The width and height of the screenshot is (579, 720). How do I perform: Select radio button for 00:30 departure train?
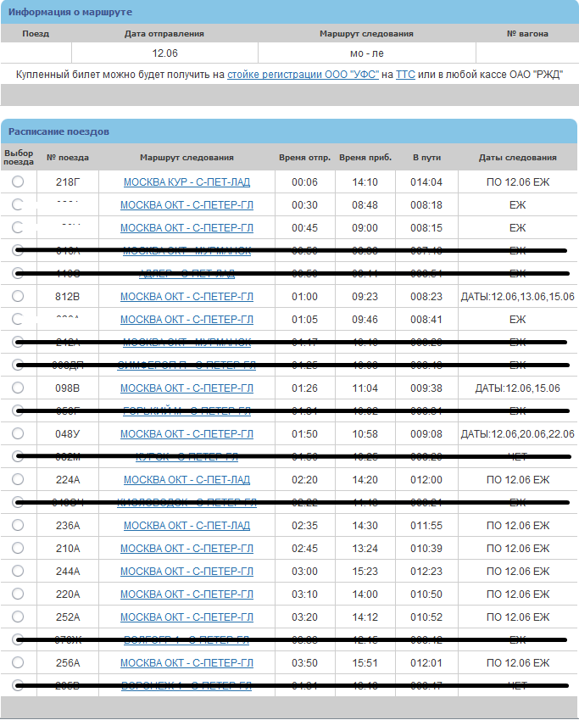[x=18, y=204]
